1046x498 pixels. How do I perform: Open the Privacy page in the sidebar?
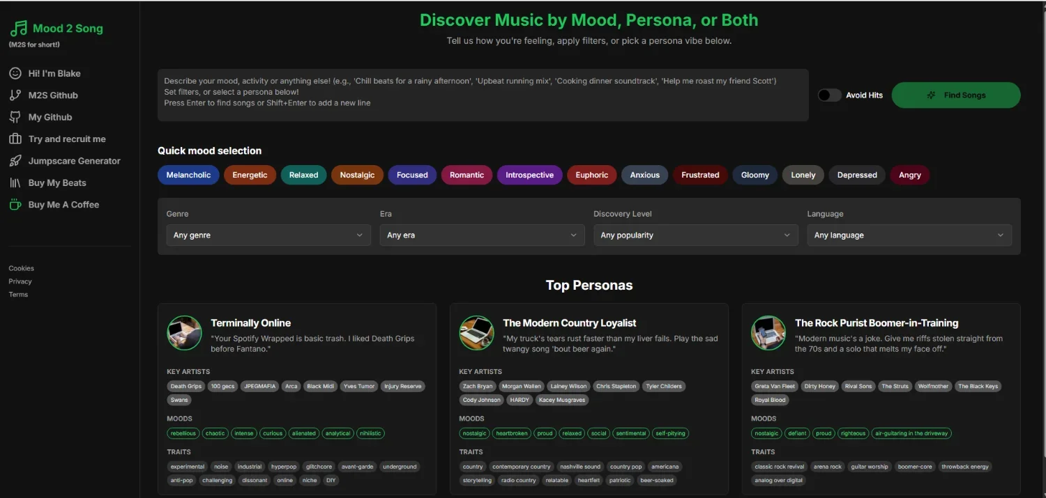[20, 281]
